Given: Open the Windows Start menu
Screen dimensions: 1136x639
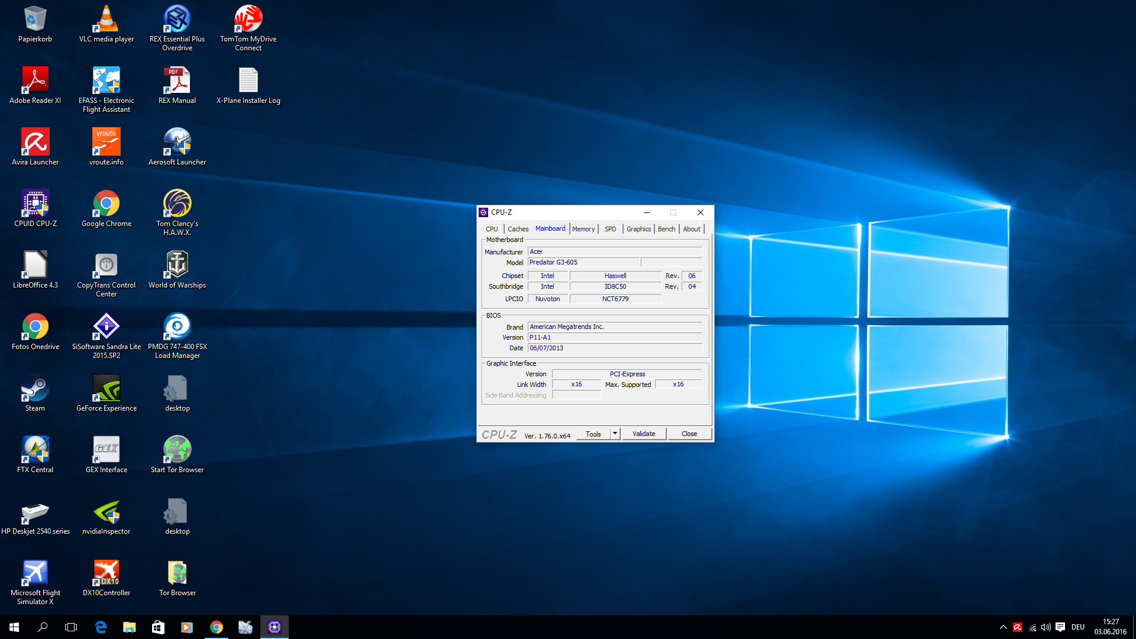Looking at the screenshot, I should [x=14, y=627].
